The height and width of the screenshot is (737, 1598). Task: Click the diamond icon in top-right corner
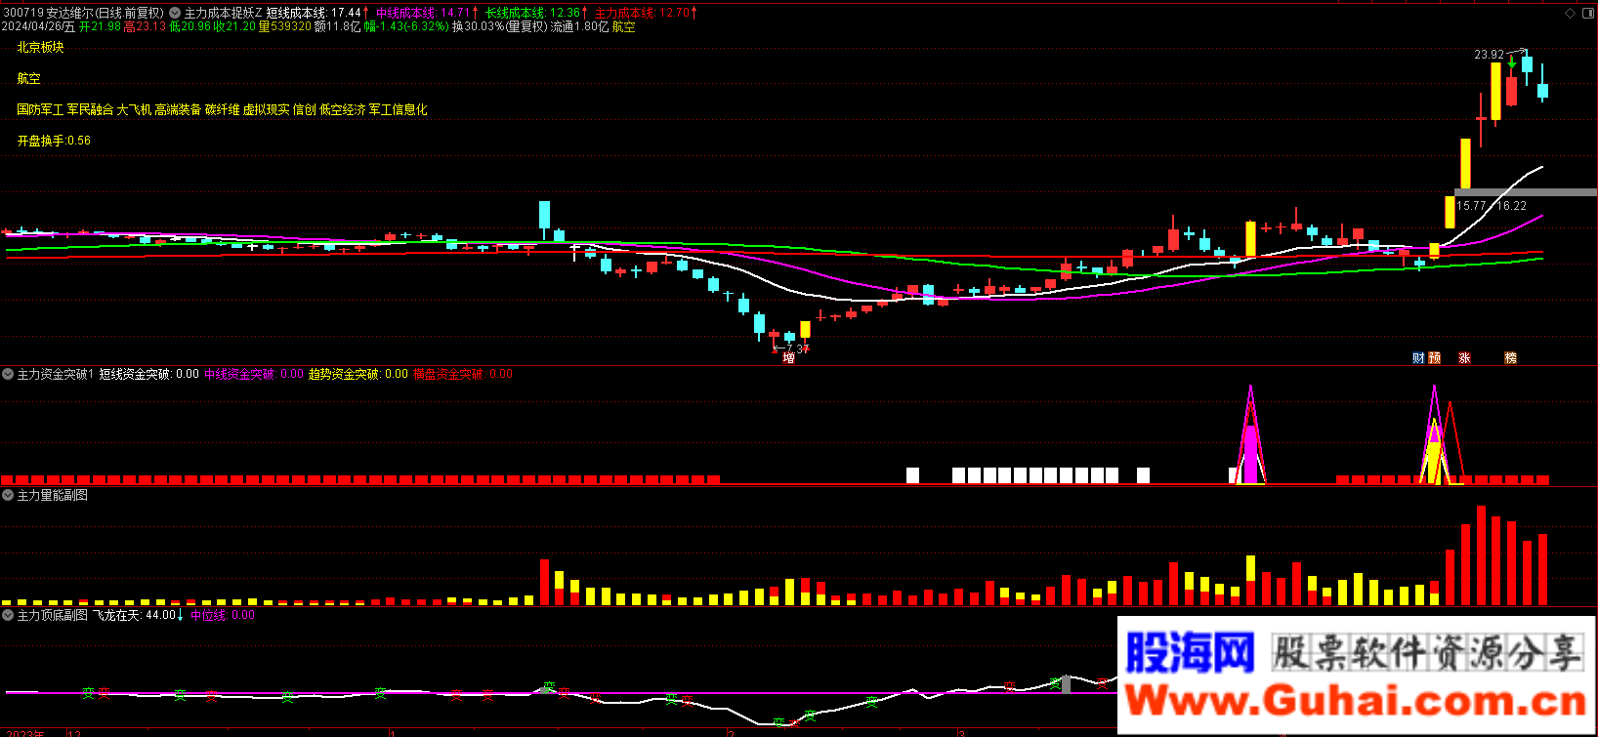click(x=1571, y=13)
